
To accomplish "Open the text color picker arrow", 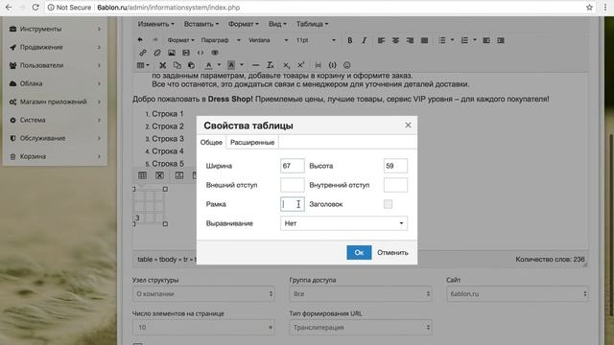I will pos(219,65).
